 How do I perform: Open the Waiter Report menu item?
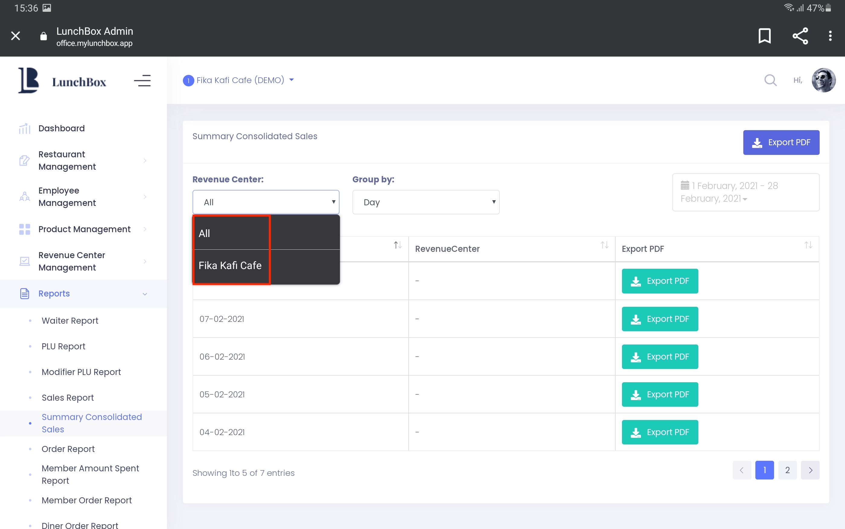(x=70, y=320)
